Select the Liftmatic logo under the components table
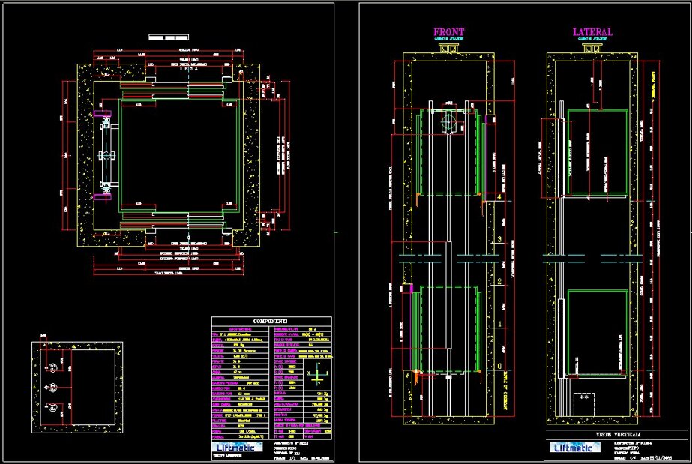 pos(238,447)
